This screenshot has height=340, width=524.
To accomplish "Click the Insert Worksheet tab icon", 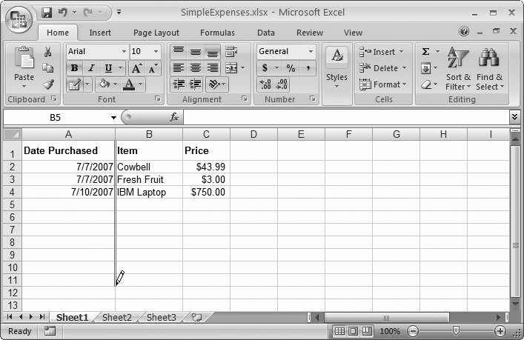I will tap(197, 317).
